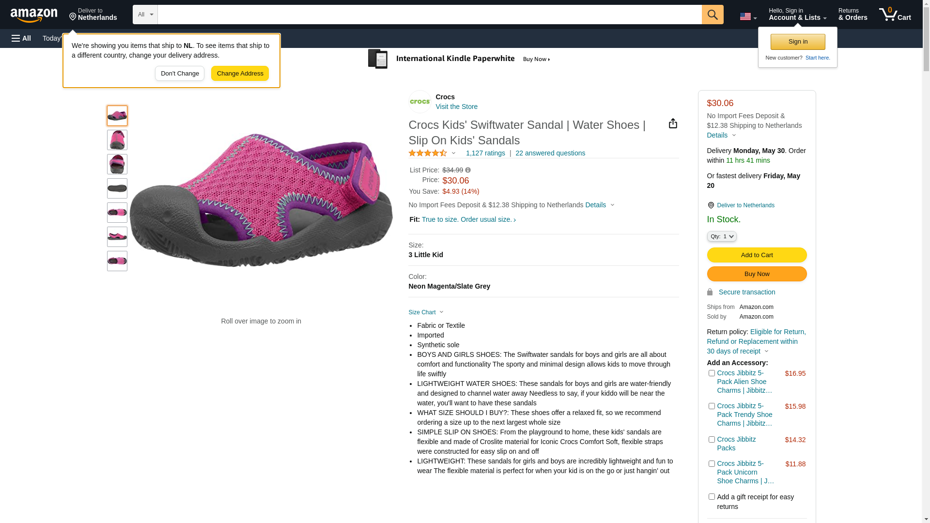Click the Add to Cart button
Viewport: 930px width, 523px height.
pos(757,255)
